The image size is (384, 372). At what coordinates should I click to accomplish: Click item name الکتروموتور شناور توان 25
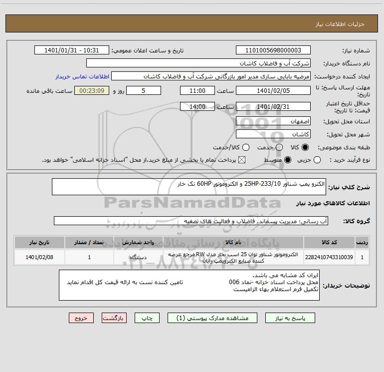pos(233,258)
